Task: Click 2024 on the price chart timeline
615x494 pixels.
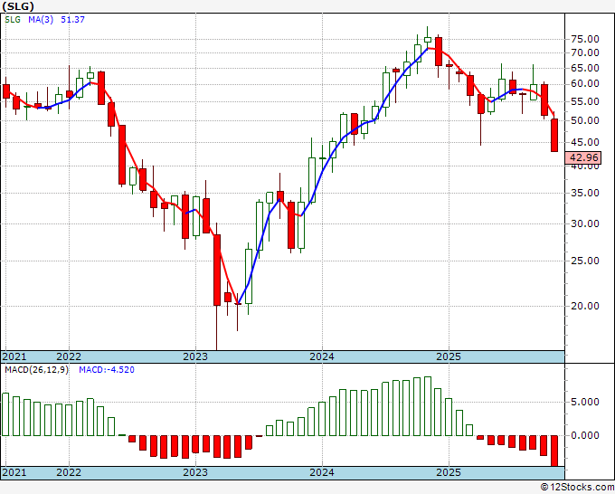Action: 322,356
